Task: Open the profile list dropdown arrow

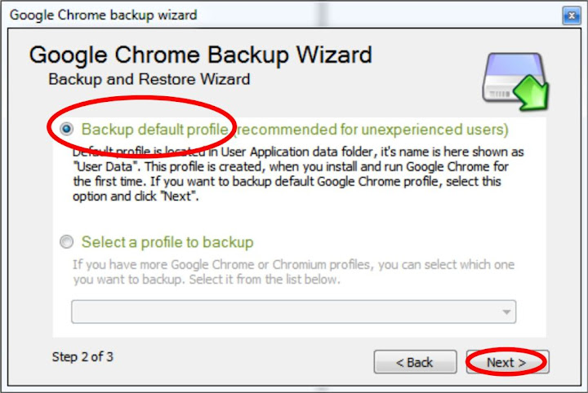Action: click(506, 311)
